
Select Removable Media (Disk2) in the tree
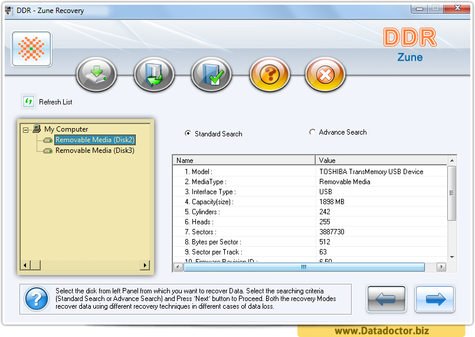point(95,140)
